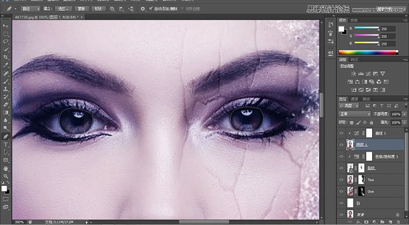Add a Levels adjustment
Image resolution: width=409 pixels, height=225 pixels.
(361, 73)
